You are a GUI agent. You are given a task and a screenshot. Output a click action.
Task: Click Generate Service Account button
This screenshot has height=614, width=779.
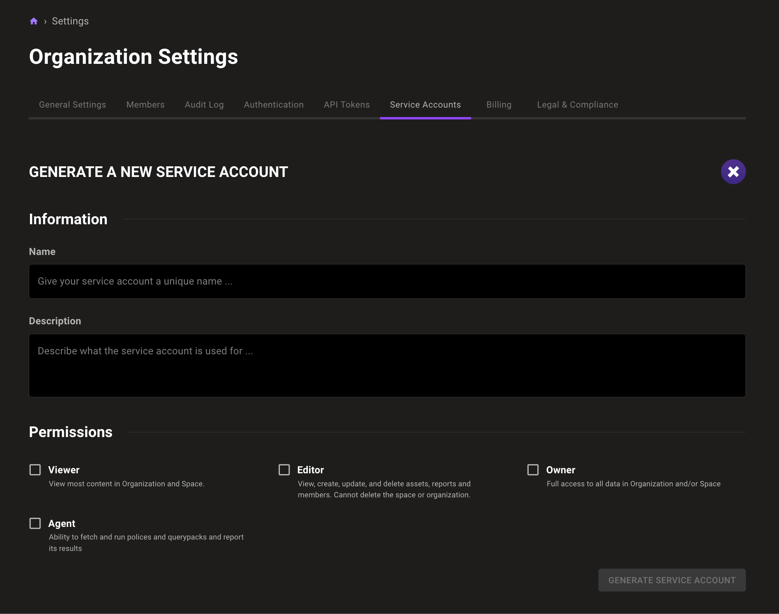point(672,580)
